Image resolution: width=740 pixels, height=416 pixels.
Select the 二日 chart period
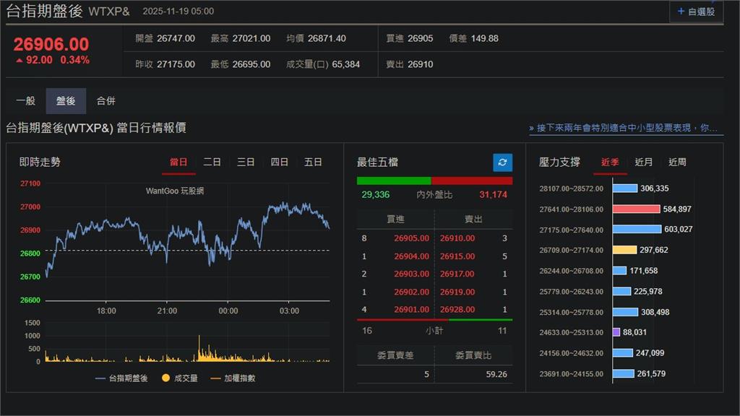(x=212, y=162)
